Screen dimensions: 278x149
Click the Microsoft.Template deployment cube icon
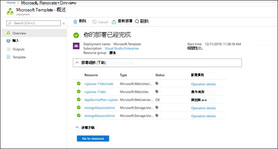click(10, 12)
